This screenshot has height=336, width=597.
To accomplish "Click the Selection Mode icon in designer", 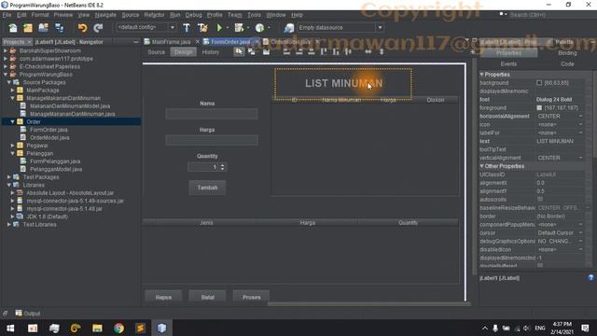I will point(239,52).
